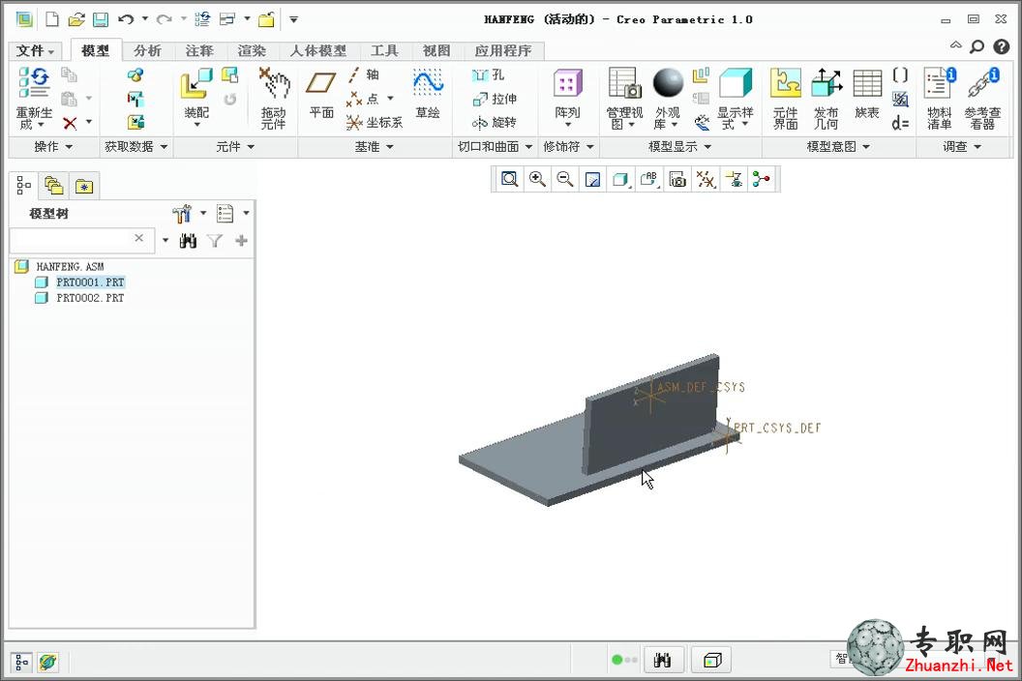Open 物料清单 bill of materials
The width and height of the screenshot is (1022, 681).
(939, 99)
